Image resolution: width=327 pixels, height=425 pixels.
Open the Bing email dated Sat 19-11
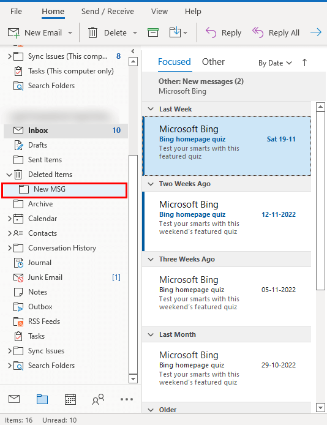click(x=227, y=146)
